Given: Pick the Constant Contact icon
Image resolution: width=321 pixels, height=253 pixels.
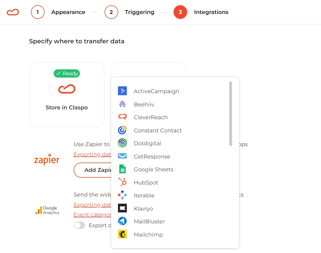Looking at the screenshot, I should [122, 130].
